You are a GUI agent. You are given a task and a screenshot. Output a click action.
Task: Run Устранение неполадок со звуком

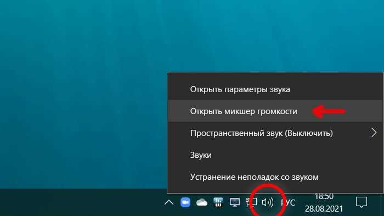(275, 177)
